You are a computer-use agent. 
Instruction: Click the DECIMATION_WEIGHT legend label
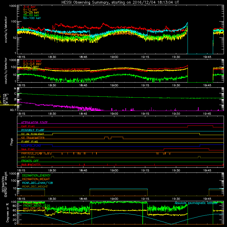point(36,179)
